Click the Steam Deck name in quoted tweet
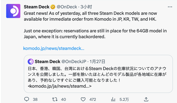The image size is (177, 103). click(x=48, y=62)
